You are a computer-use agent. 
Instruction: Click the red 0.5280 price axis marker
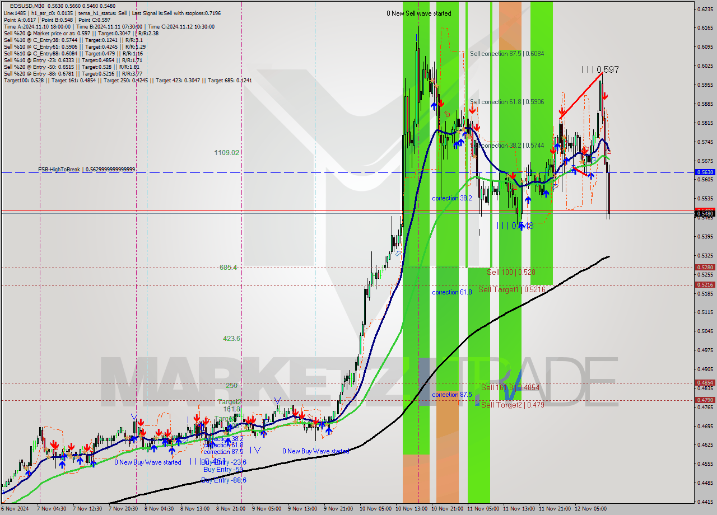coord(704,268)
